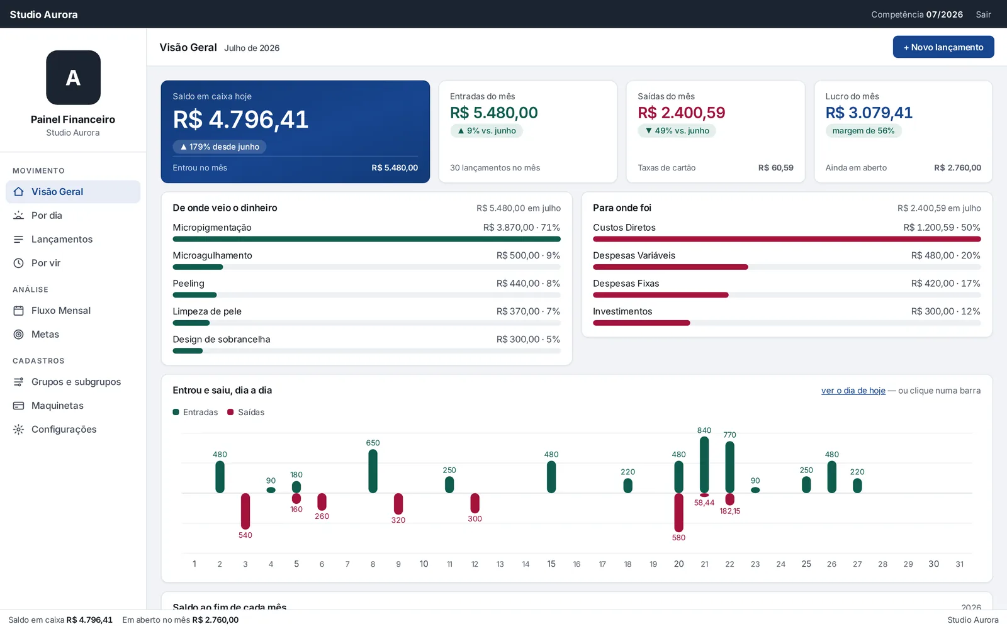Click the 260 saída bar on day 6
The height and width of the screenshot is (629, 1007).
[x=322, y=502]
